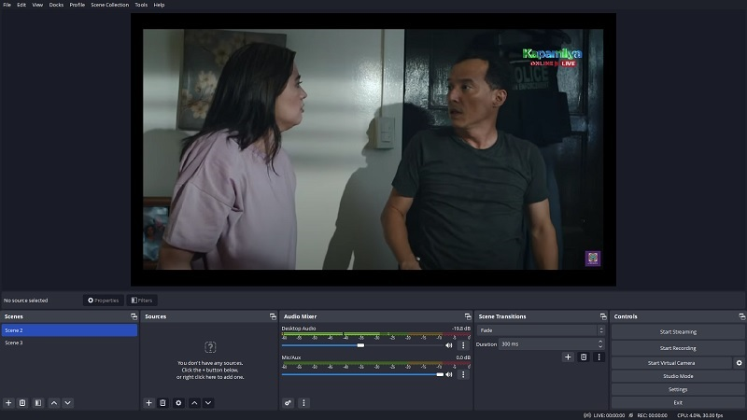
Task: Open the Scene Collection menu
Action: pyautogui.click(x=110, y=5)
